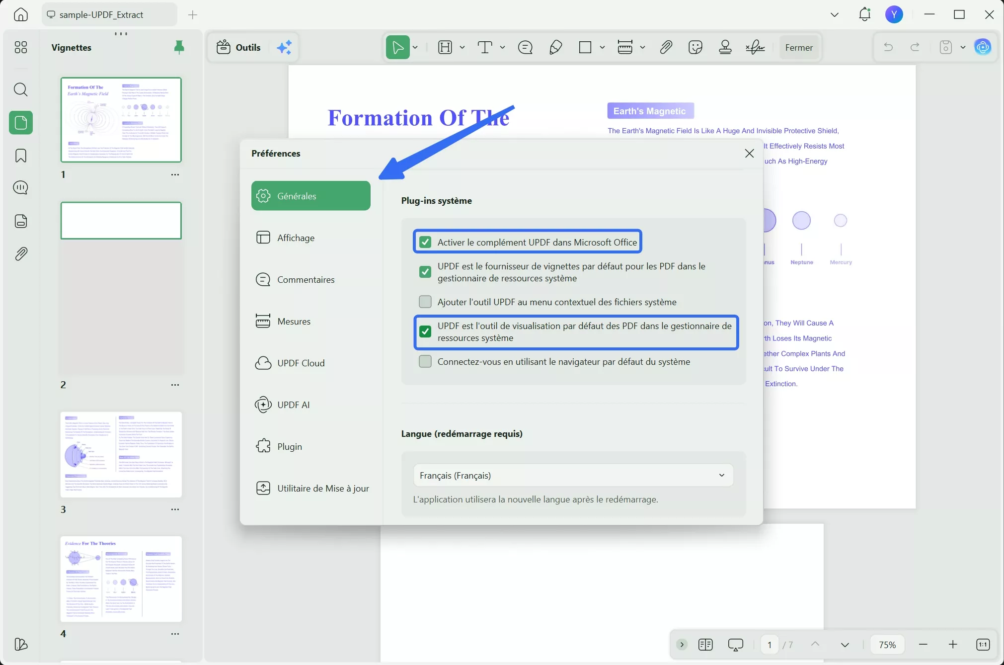This screenshot has height=665, width=1004.
Task: Click the Fermer button in toolbar
Action: pos(798,47)
